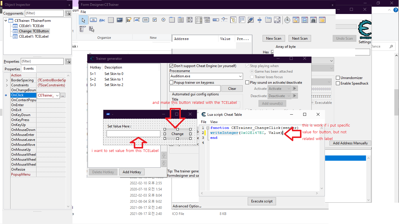Choose the image component tool
This screenshot has height=224, width=399.
click(119, 20)
